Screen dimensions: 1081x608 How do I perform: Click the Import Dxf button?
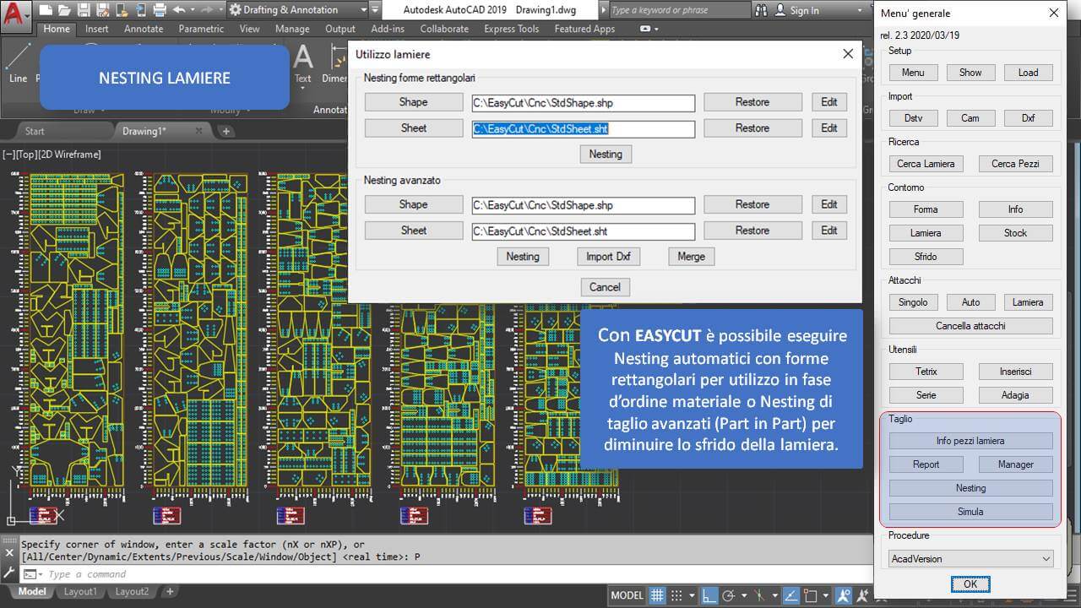coord(608,257)
